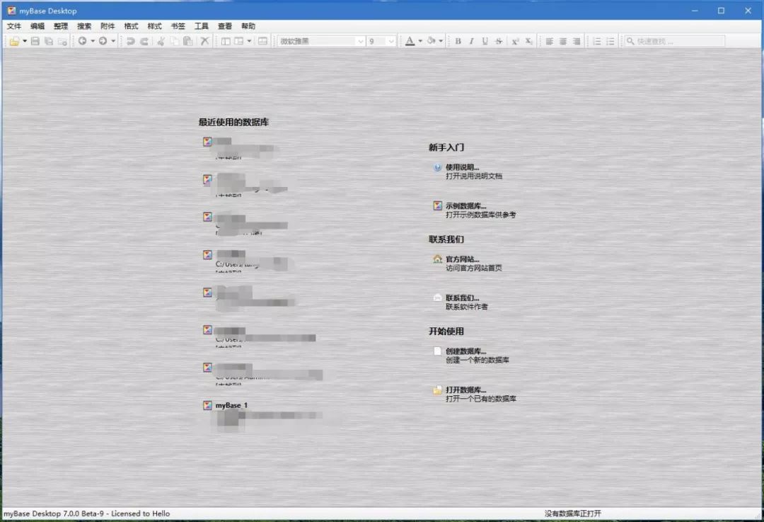764x522 pixels.
Task: Open the font size combo box
Action: (381, 42)
